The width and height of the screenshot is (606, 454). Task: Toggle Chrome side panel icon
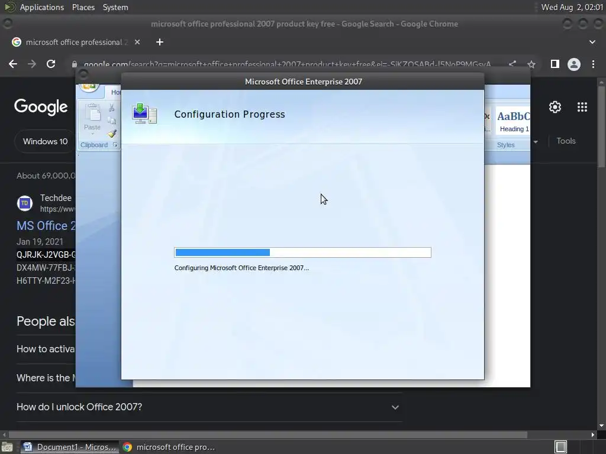click(x=555, y=64)
